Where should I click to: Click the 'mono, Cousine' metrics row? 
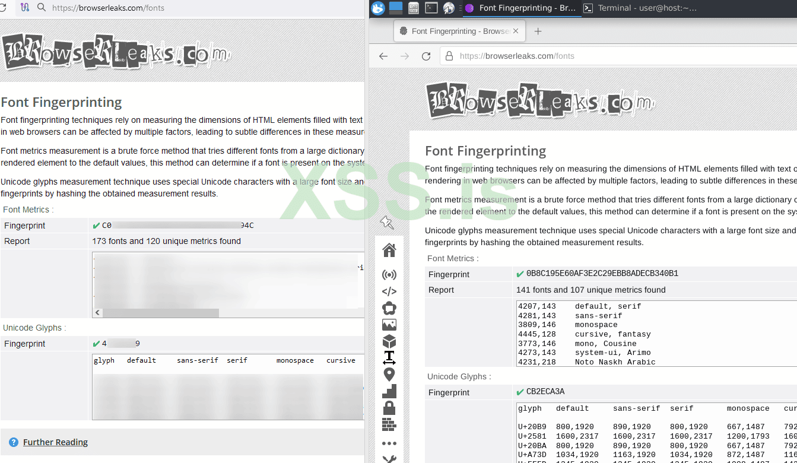pos(577,344)
